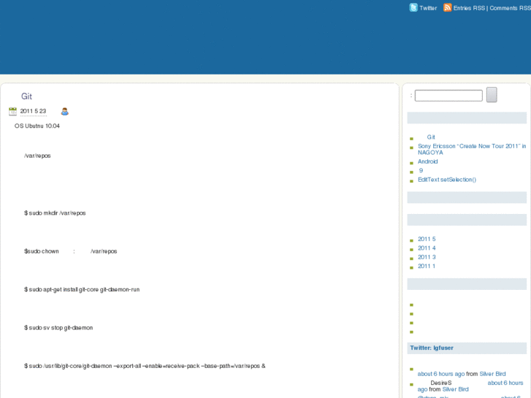The height and width of the screenshot is (398, 531).
Task: Click the sudo chown command line
Action: 70,251
